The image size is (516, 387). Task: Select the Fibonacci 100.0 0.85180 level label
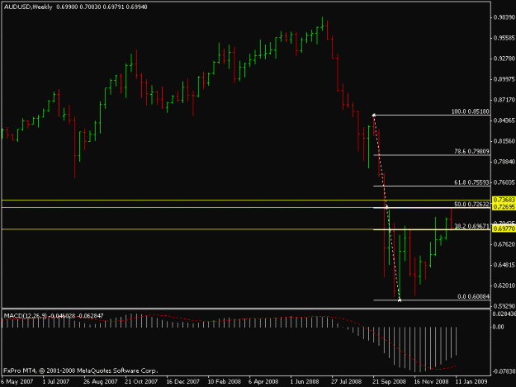tap(471, 111)
